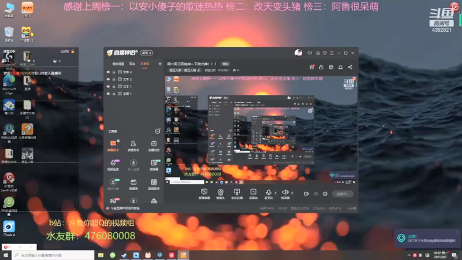
Task: Open the 虚拟形象 virtual avatar tool
Action: click(x=113, y=184)
